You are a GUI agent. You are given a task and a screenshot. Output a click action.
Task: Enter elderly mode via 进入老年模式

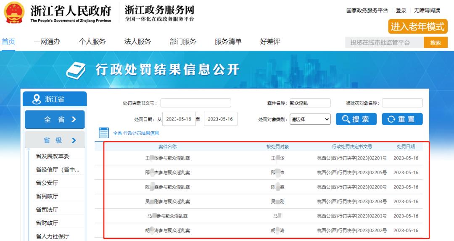(x=417, y=26)
